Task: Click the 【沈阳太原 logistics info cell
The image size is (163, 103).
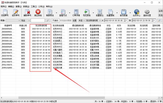Action: (x=59, y=68)
